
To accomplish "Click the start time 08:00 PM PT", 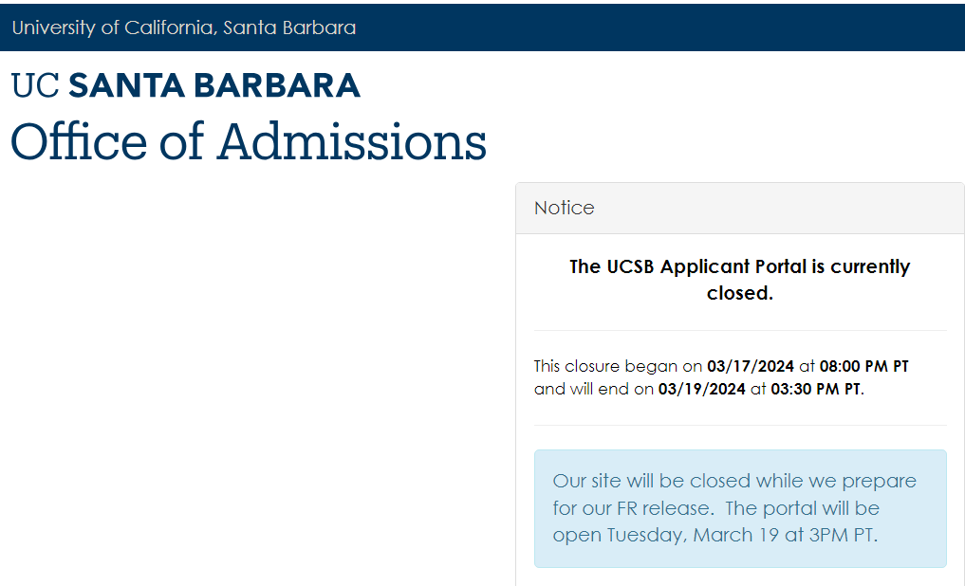I will 863,366.
